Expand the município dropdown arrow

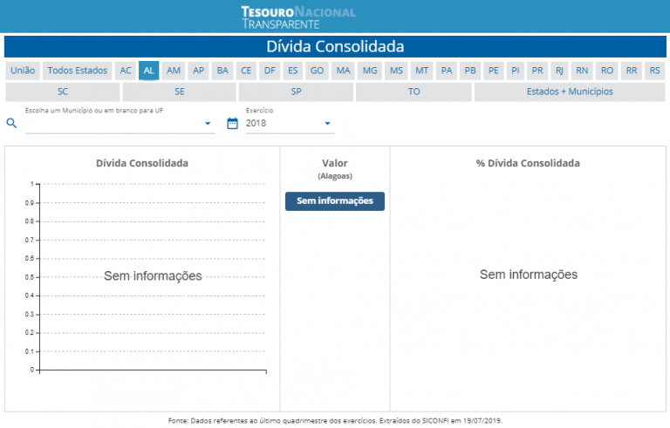pyautogui.click(x=208, y=124)
